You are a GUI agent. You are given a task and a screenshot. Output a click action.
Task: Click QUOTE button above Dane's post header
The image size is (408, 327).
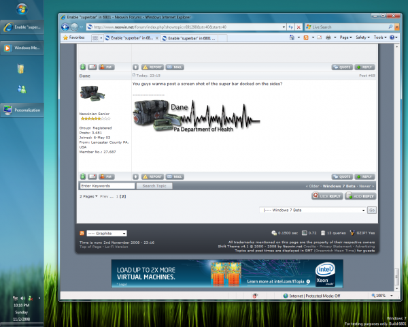342,67
